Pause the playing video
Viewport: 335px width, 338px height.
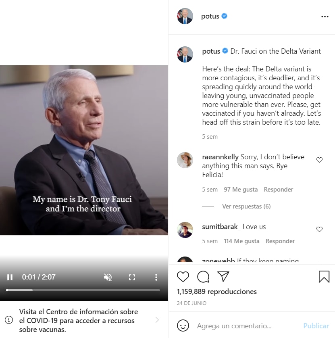pos(10,277)
